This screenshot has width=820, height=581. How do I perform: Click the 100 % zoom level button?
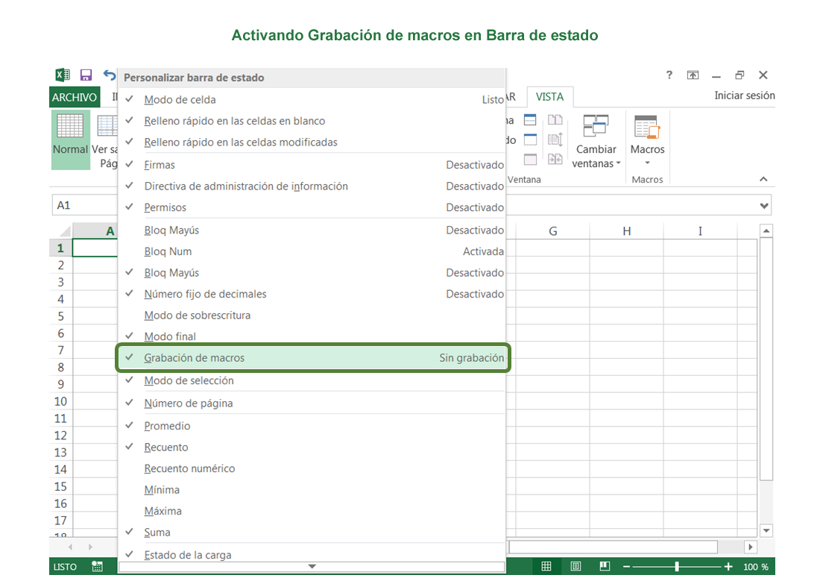[756, 567]
